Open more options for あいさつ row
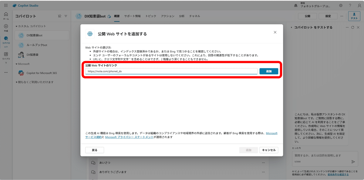Viewport: 364px width, 180px height. click(x=263, y=163)
